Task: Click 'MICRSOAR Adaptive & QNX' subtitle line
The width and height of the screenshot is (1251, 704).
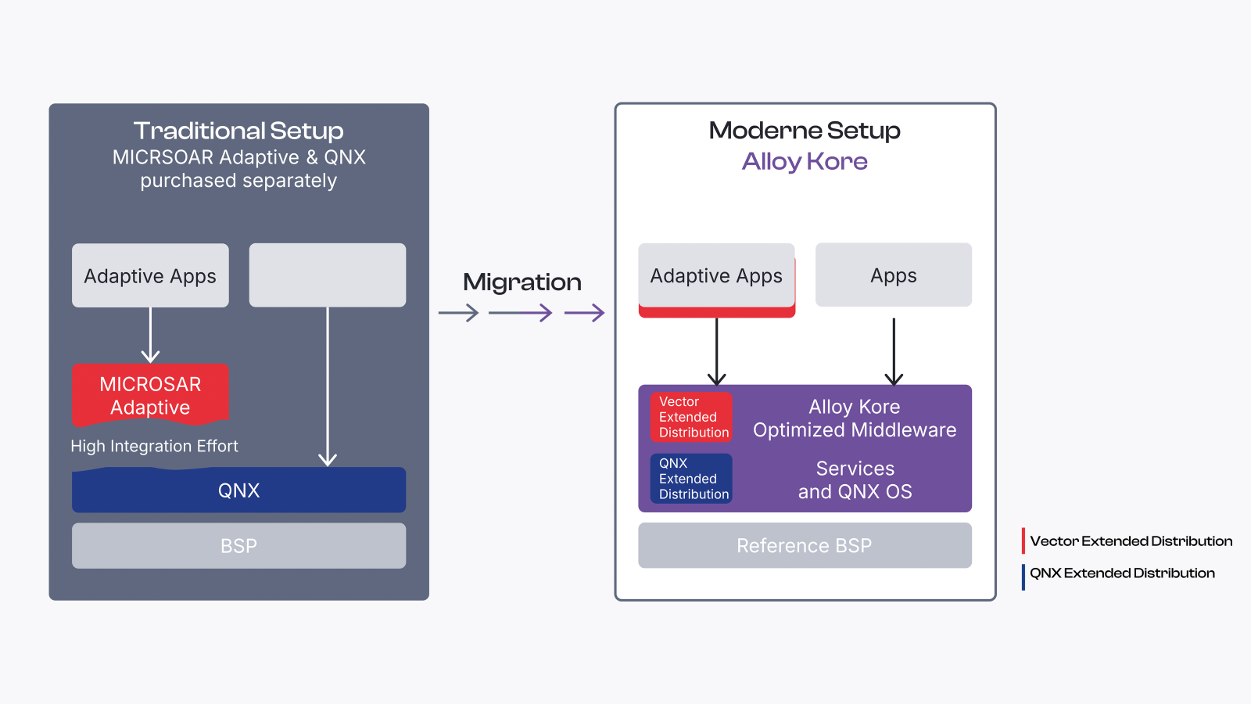Action: [238, 157]
